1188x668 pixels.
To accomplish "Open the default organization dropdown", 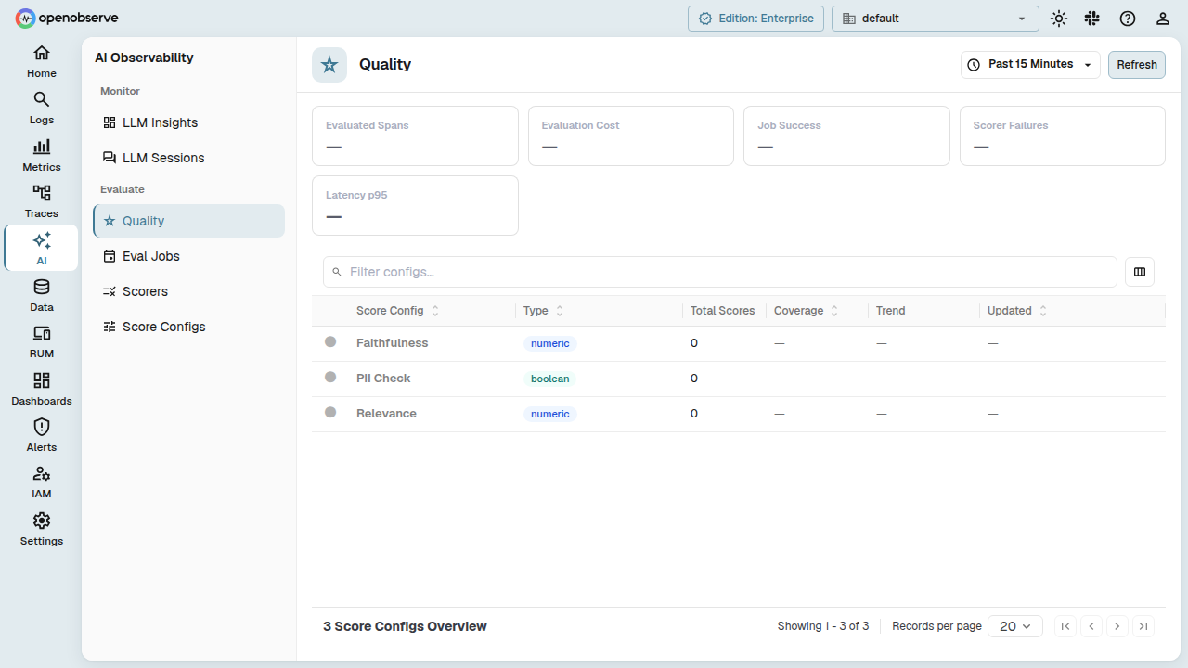I will pos(936,19).
